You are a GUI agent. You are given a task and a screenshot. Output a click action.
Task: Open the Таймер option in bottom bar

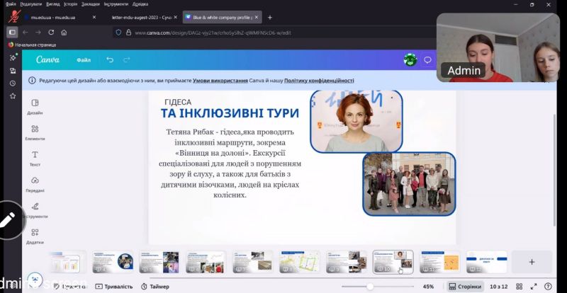(x=155, y=287)
